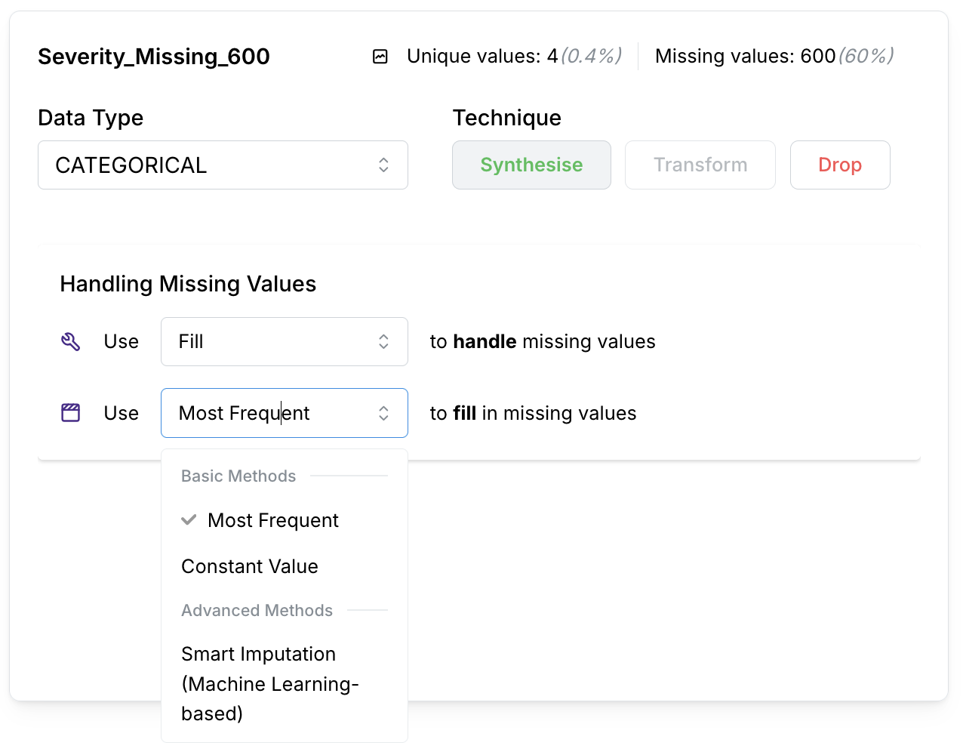Select the Synthesise technique button

pyautogui.click(x=531, y=165)
